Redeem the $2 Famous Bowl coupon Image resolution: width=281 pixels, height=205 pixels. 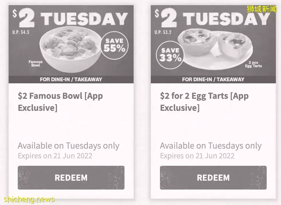tap(71, 178)
